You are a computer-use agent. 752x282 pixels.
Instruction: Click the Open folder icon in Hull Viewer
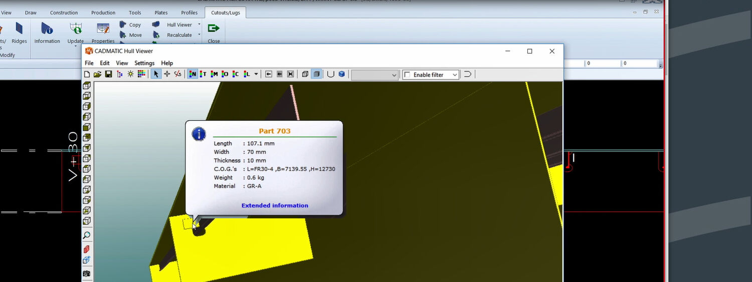click(97, 74)
